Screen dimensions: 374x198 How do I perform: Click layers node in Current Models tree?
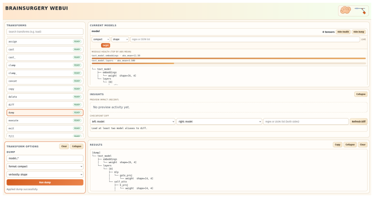[107, 79]
